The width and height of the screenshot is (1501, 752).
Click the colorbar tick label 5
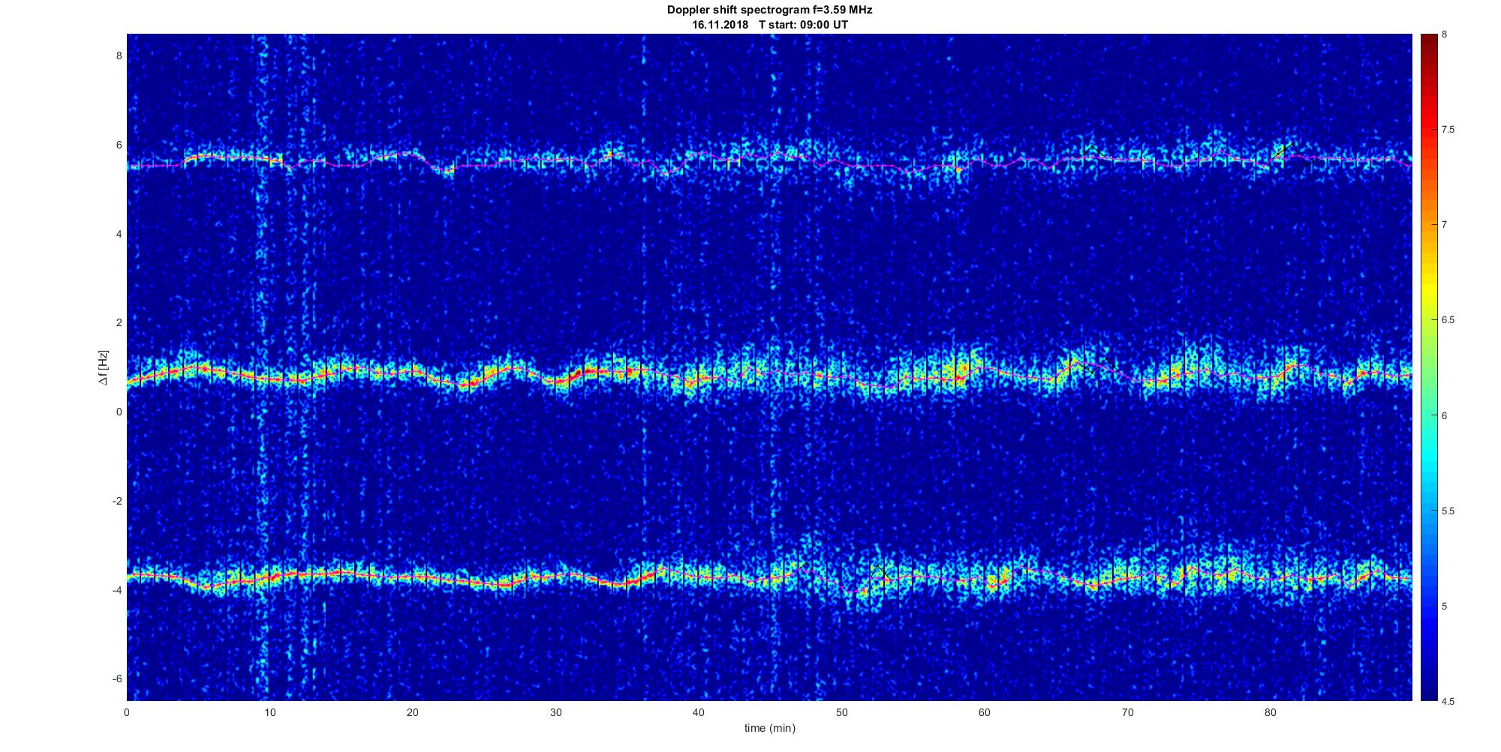1444,607
